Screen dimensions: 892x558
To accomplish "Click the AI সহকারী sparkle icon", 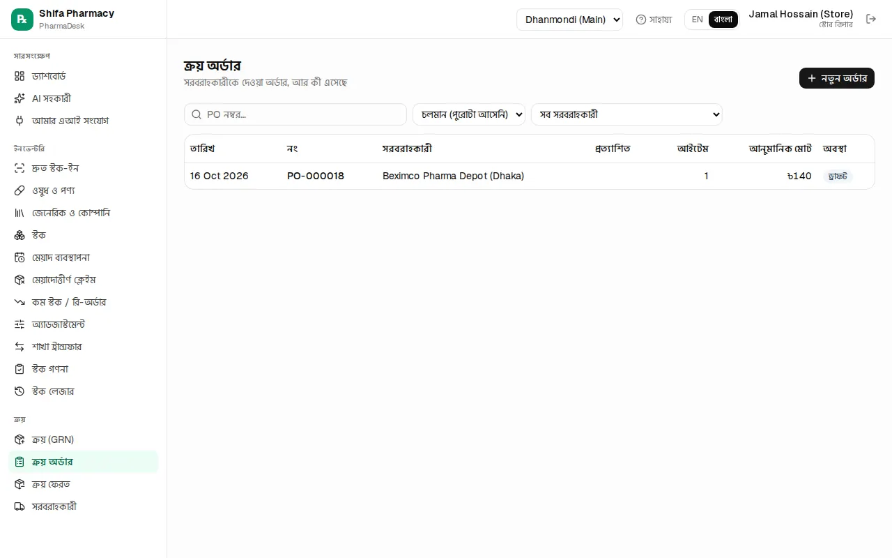I will (x=20, y=98).
